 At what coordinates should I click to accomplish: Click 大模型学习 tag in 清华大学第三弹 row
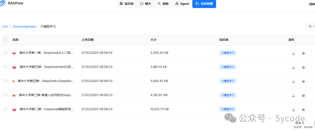[x=228, y=95]
